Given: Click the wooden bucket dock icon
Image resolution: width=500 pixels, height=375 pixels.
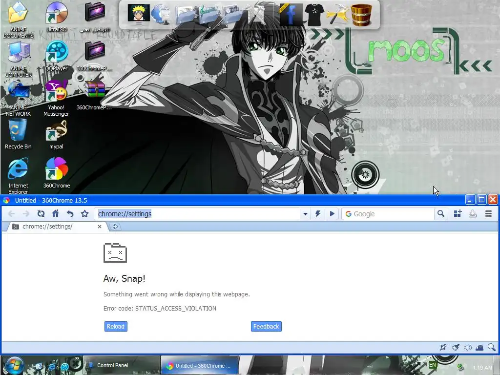Looking at the screenshot, I should click(361, 15).
